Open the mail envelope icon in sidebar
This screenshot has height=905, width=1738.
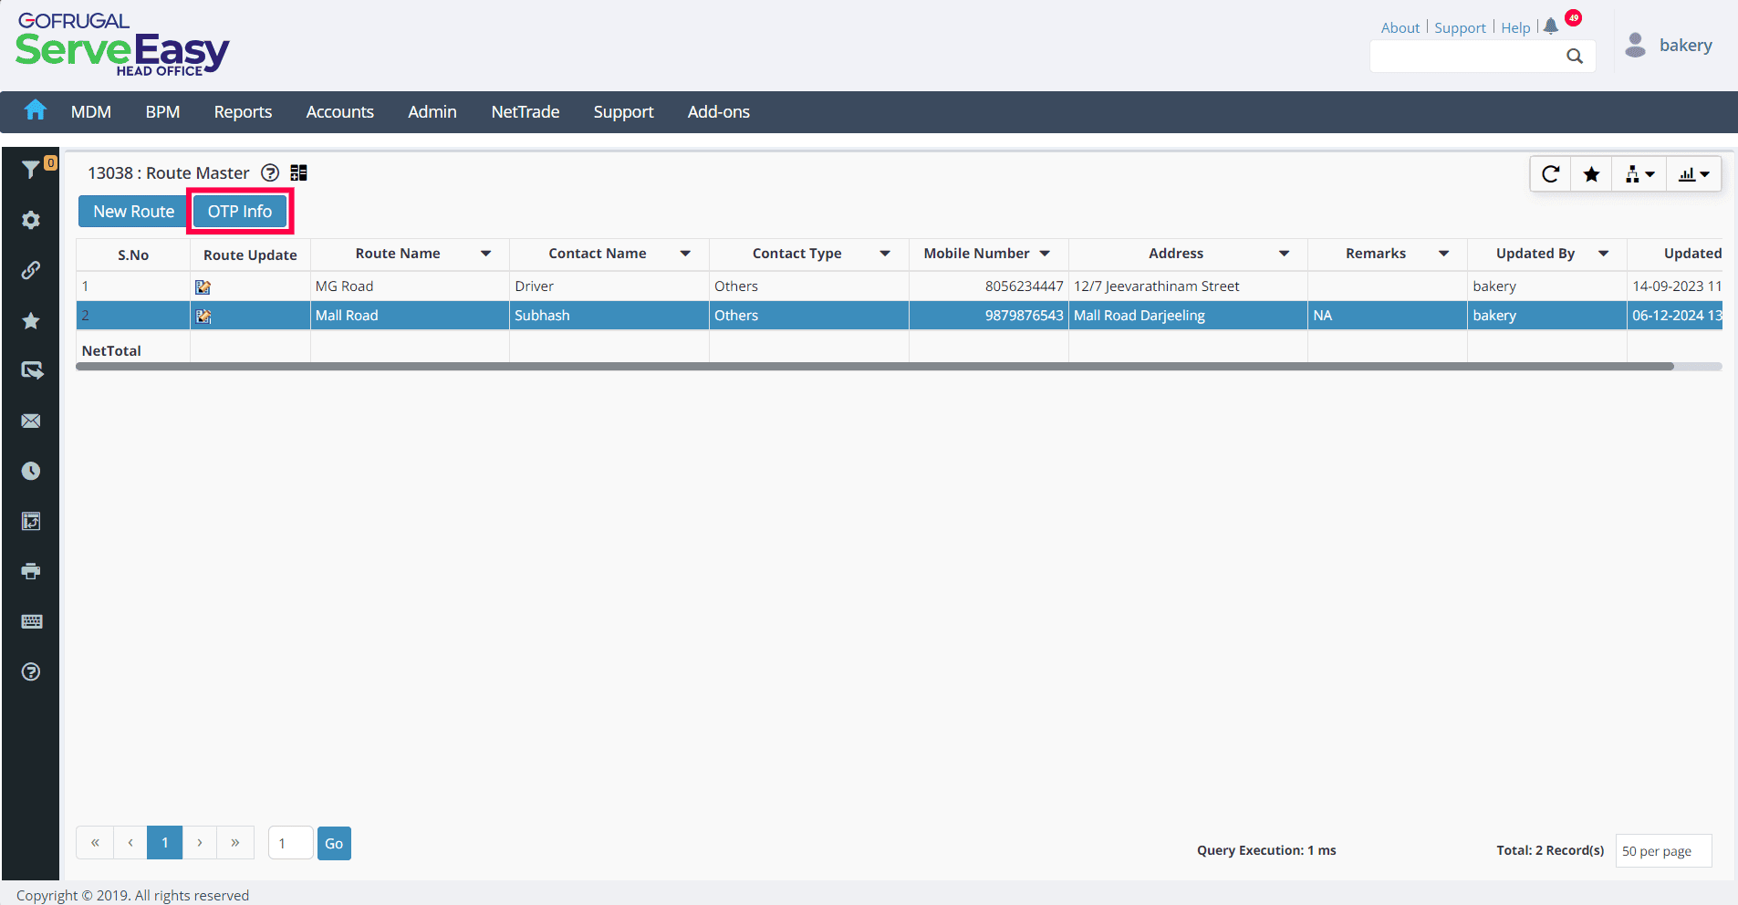31,421
